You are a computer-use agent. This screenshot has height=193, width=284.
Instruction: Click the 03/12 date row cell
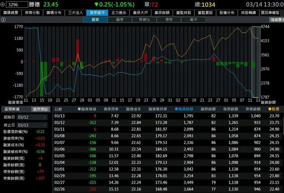click(59, 123)
